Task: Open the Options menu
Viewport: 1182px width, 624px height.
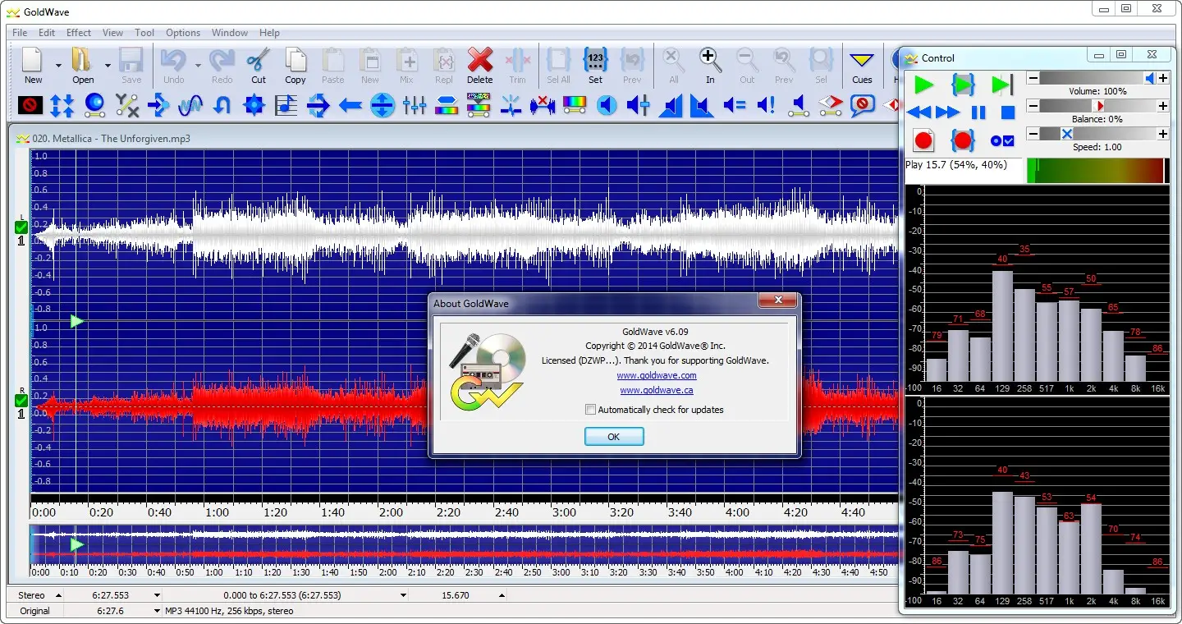Action: point(183,33)
